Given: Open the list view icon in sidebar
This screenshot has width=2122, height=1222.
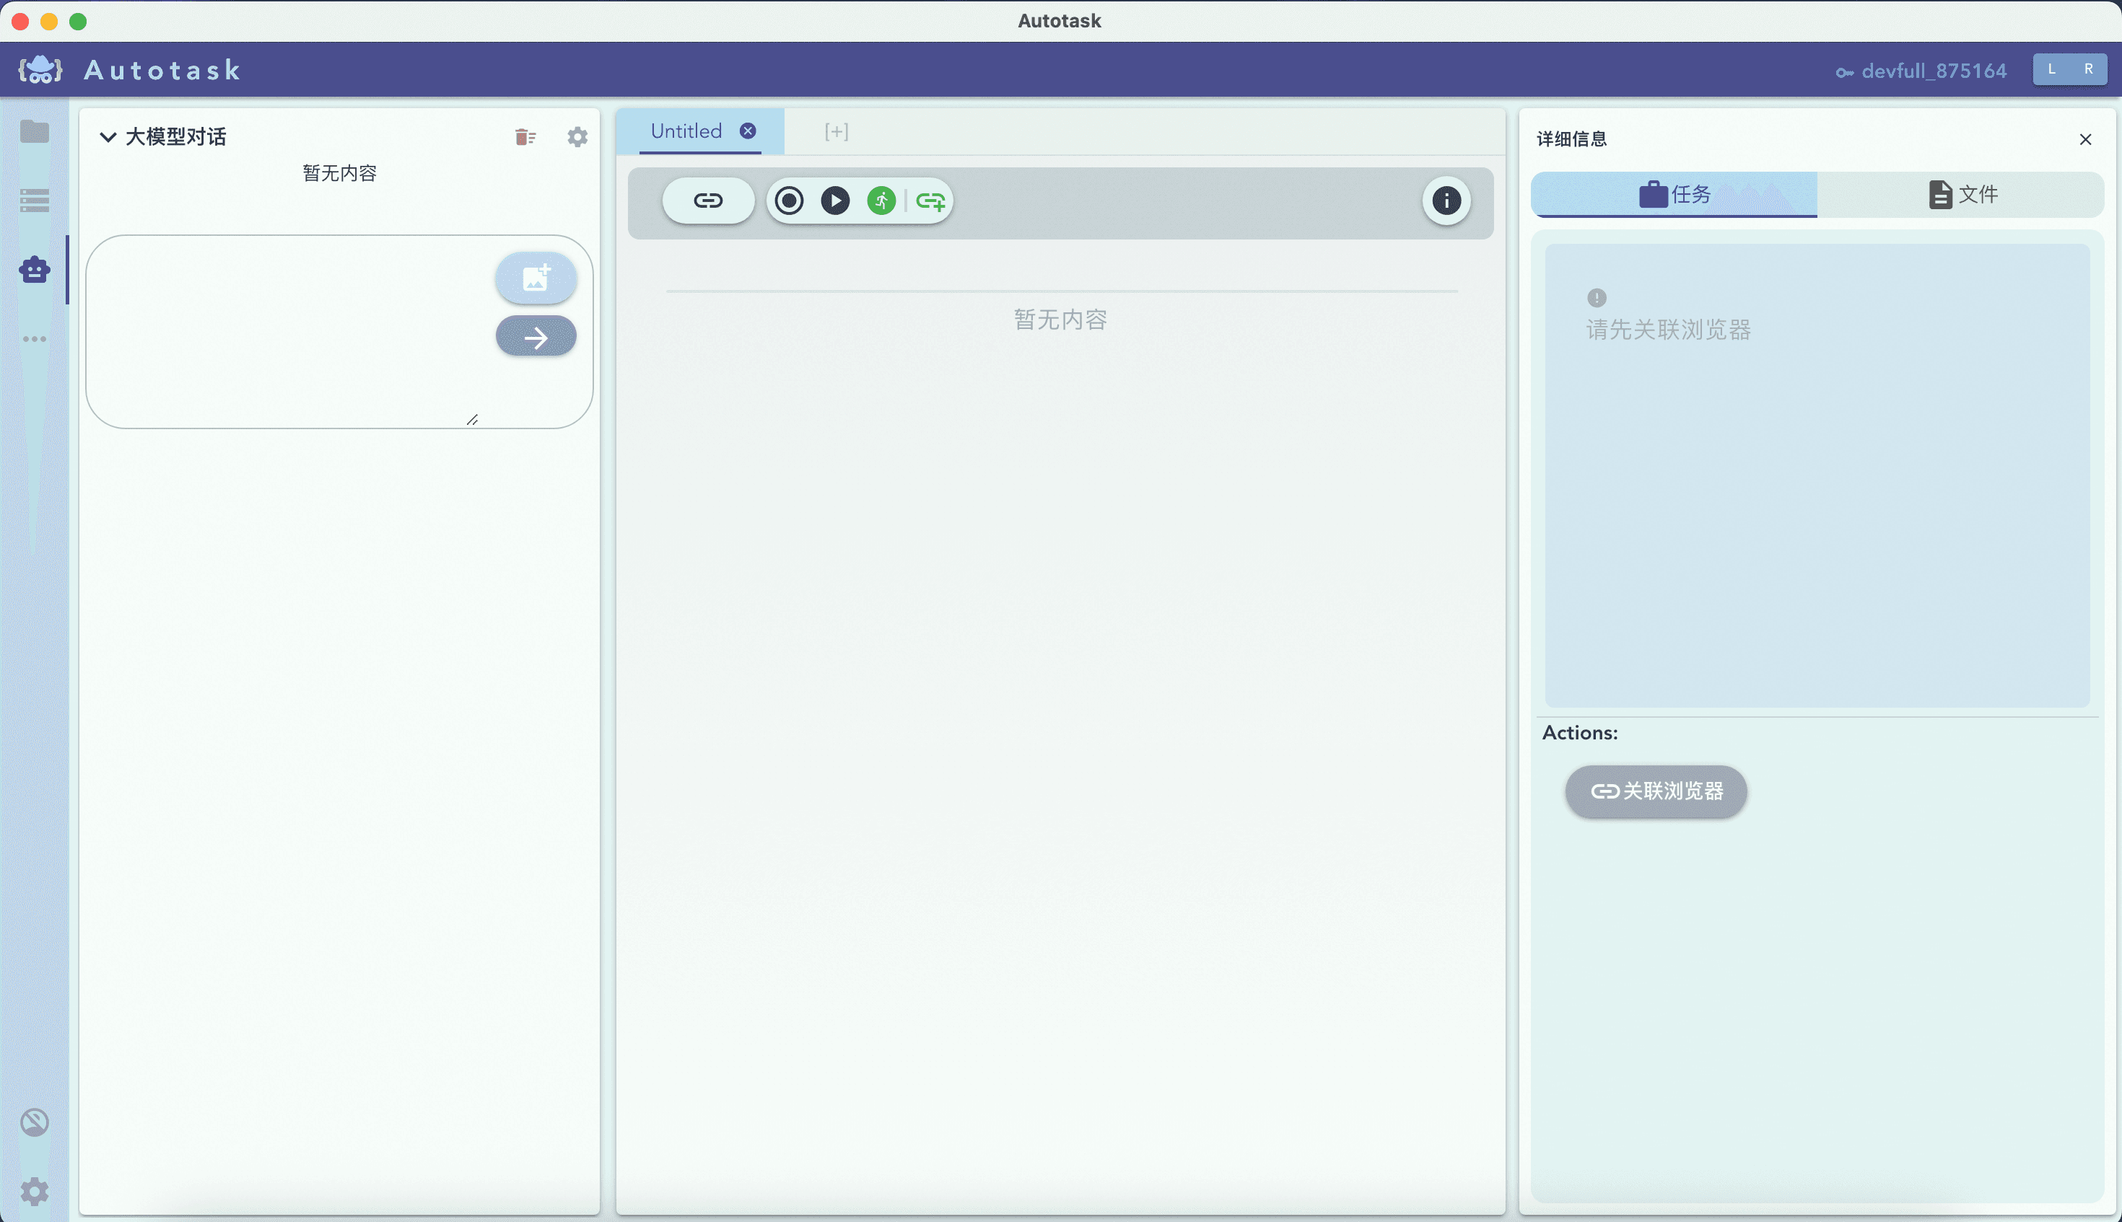Looking at the screenshot, I should [x=35, y=200].
